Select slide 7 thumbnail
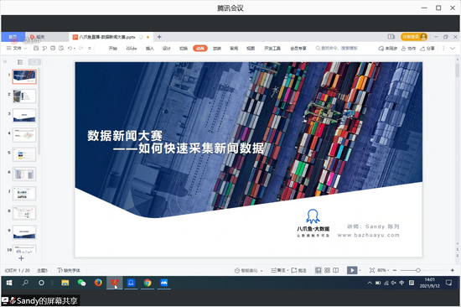The width and height of the screenshot is (461, 307). pyautogui.click(x=24, y=194)
